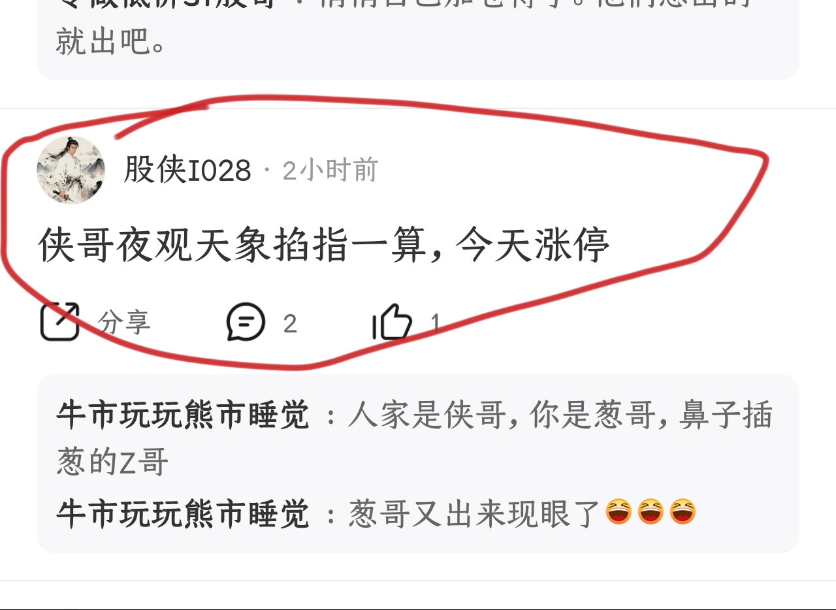This screenshot has width=836, height=610.
Task: Open first commenter 牛市玩玩熊市睡觉's profile
Action: tap(183, 415)
